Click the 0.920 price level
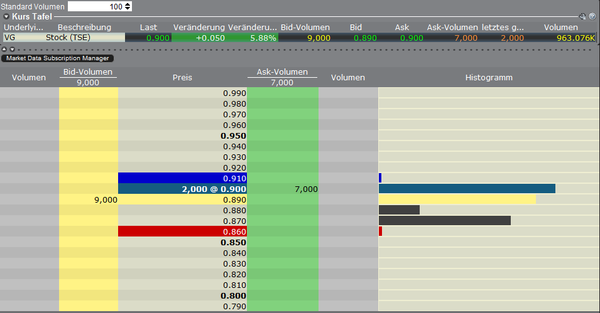600x313 pixels. pyautogui.click(x=234, y=167)
